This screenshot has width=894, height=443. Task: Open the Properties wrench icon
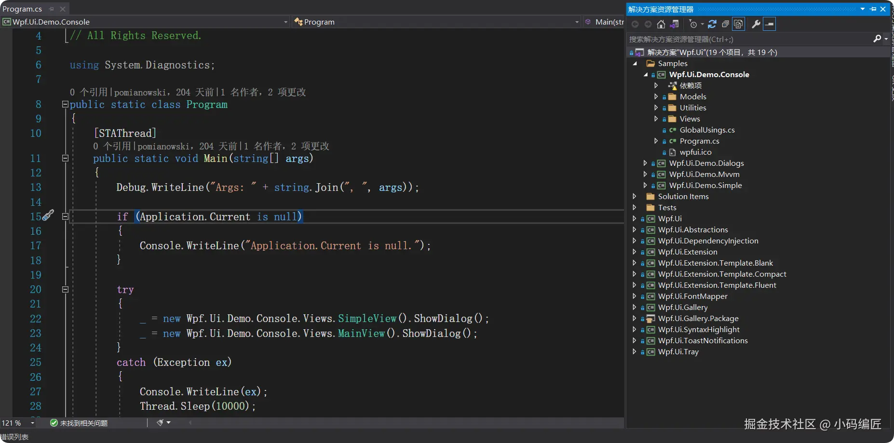(x=756, y=24)
